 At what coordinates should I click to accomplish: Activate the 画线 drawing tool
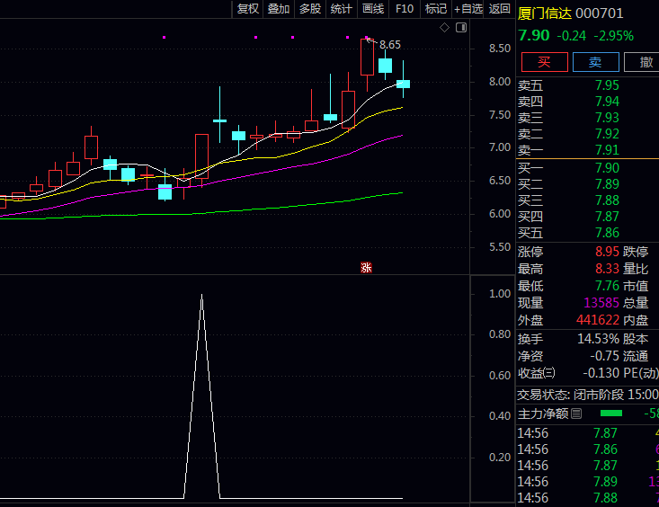pyautogui.click(x=373, y=9)
